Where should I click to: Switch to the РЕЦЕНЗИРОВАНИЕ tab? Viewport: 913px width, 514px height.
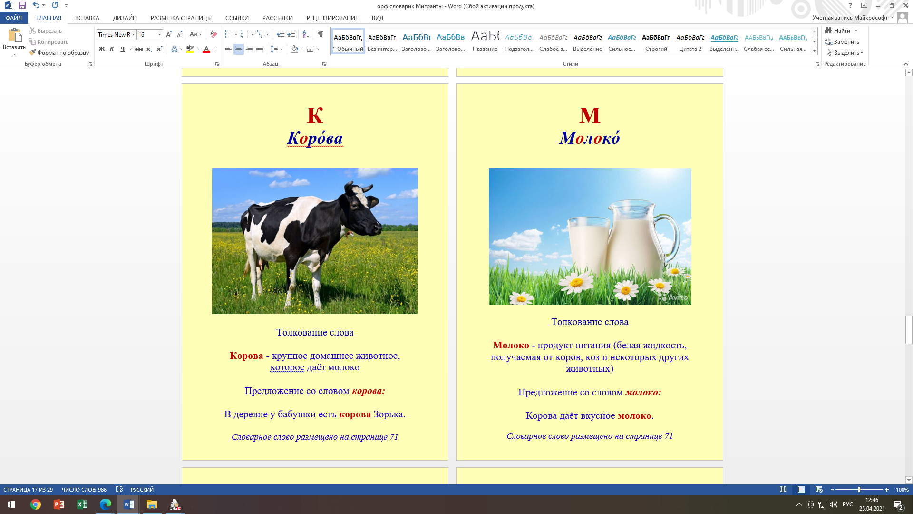click(x=332, y=18)
